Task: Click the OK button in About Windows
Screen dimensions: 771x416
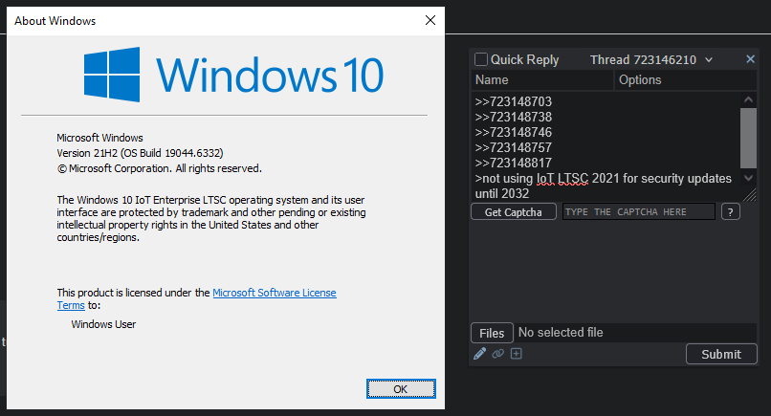Action: pos(401,389)
